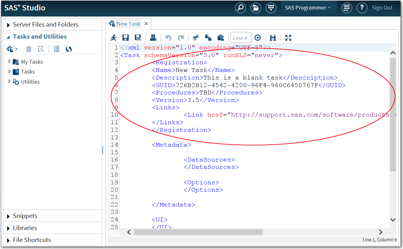Screen dimensions: 403x249
Task: Paste clipboard contents into the editor
Action: [x=221, y=37]
